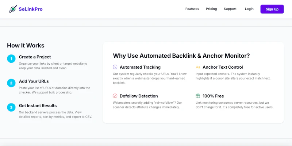The image size is (292, 146).
Task: Click the Anchor Text Control heading
Action: pos(223,67)
